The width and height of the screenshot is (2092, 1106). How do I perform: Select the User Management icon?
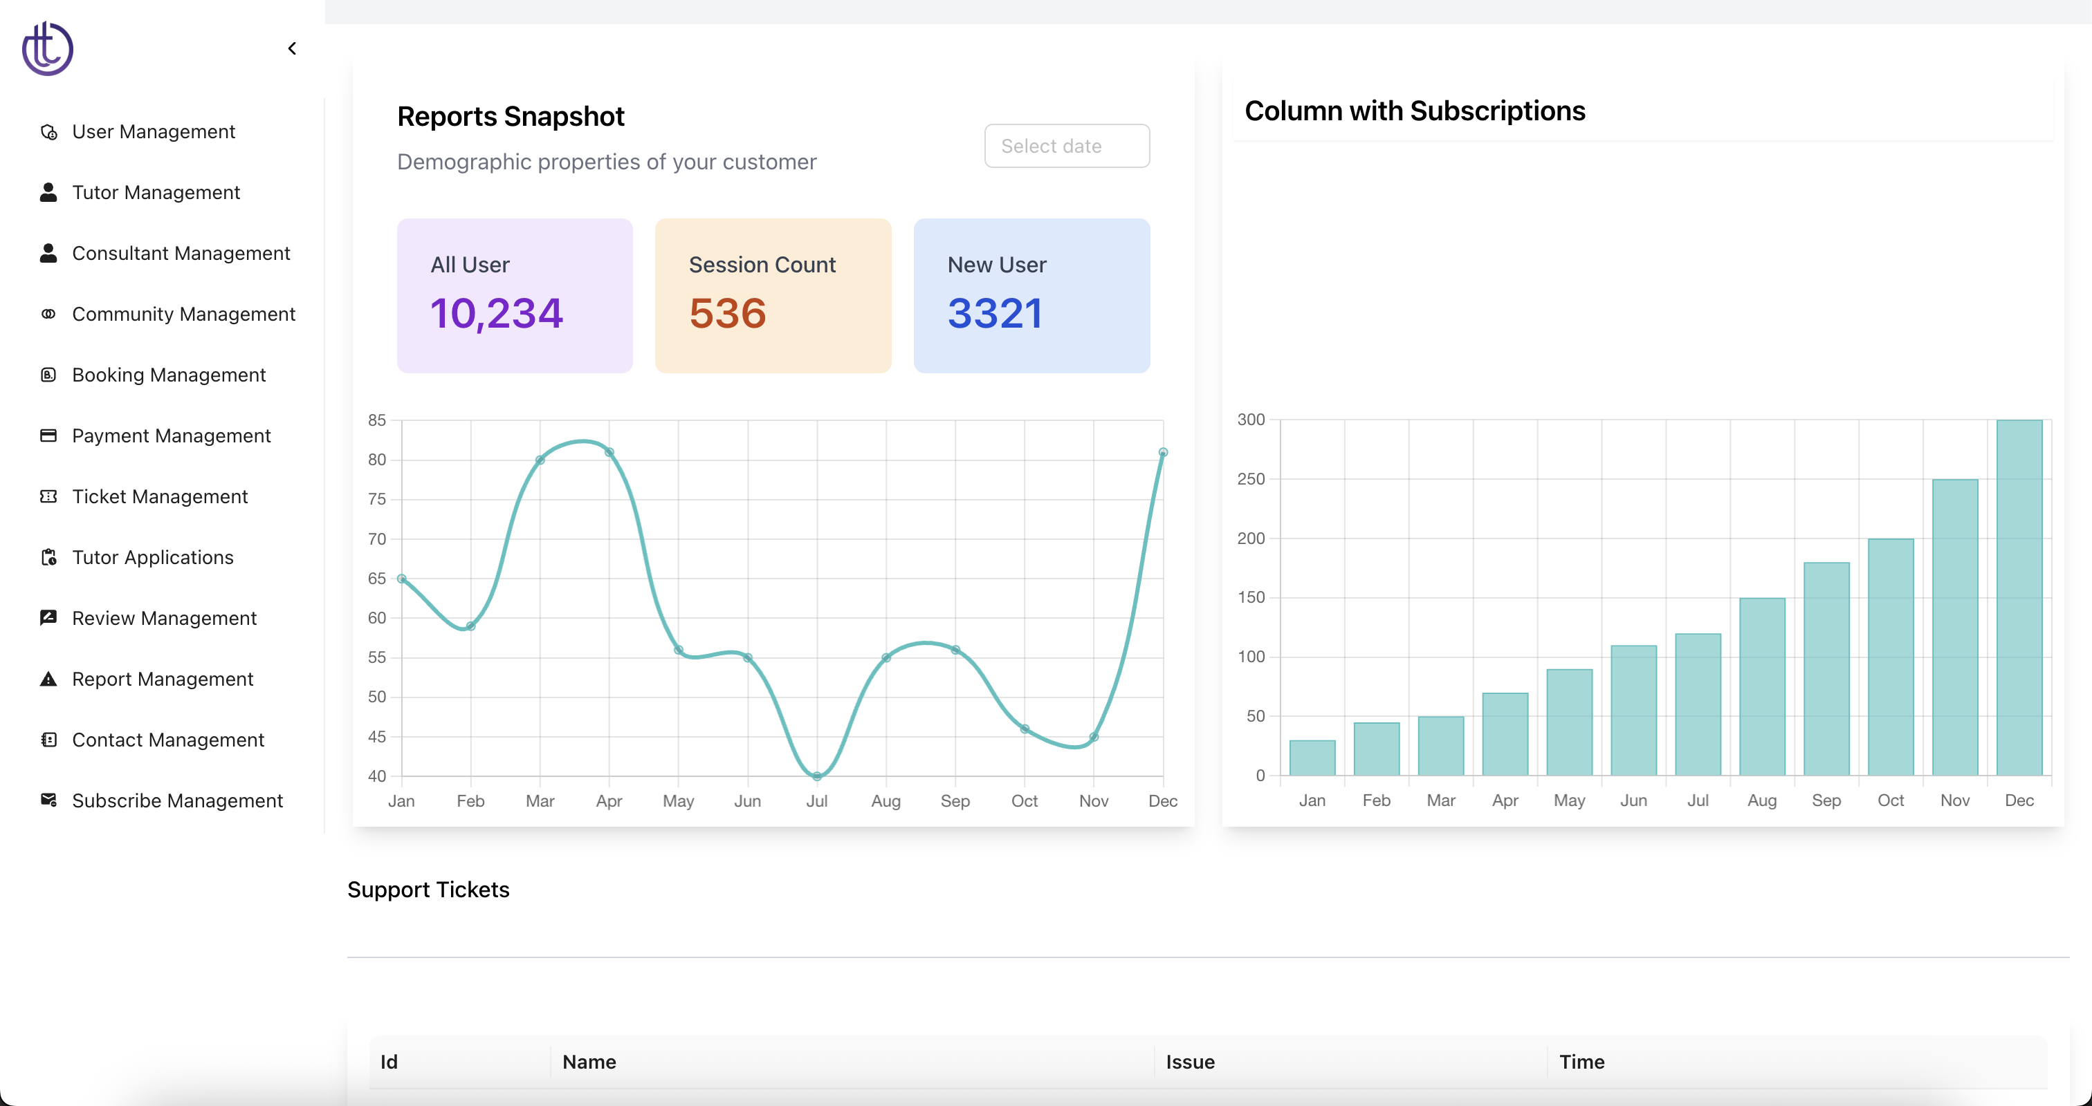coord(48,131)
